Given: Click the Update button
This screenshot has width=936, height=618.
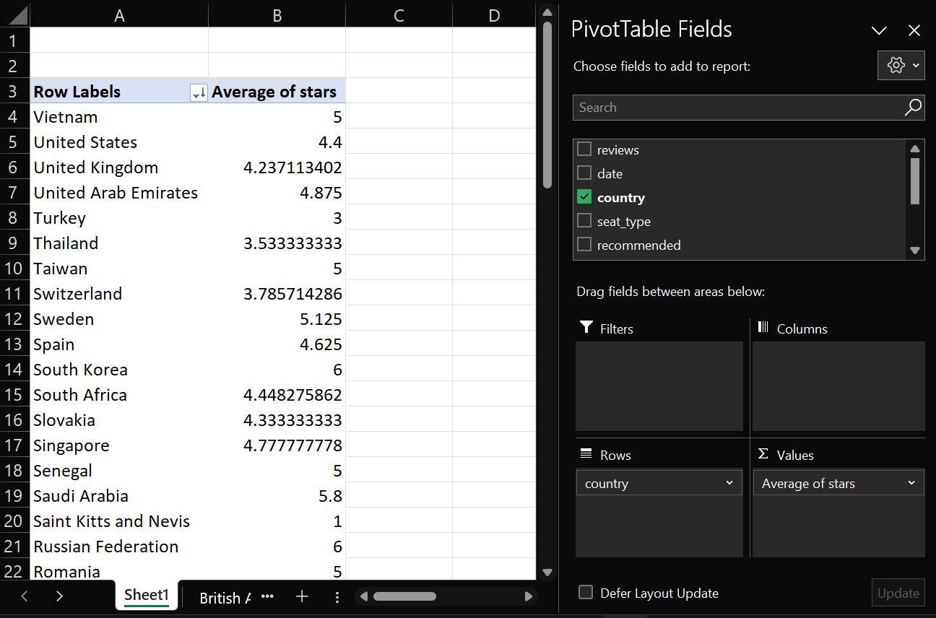Looking at the screenshot, I should (x=898, y=593).
